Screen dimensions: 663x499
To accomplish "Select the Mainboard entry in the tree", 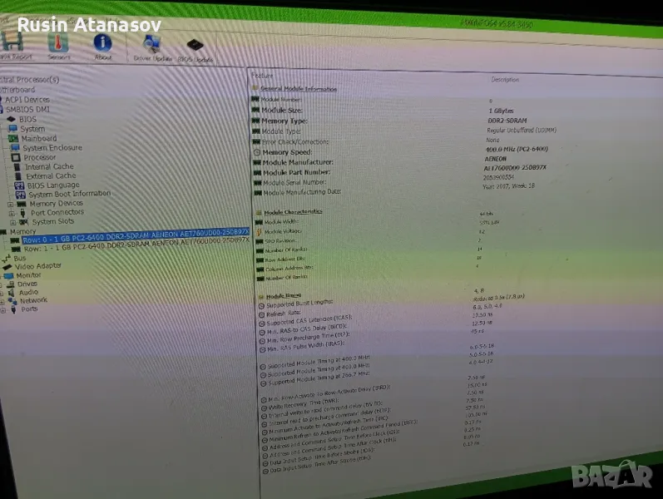I will coord(37,138).
